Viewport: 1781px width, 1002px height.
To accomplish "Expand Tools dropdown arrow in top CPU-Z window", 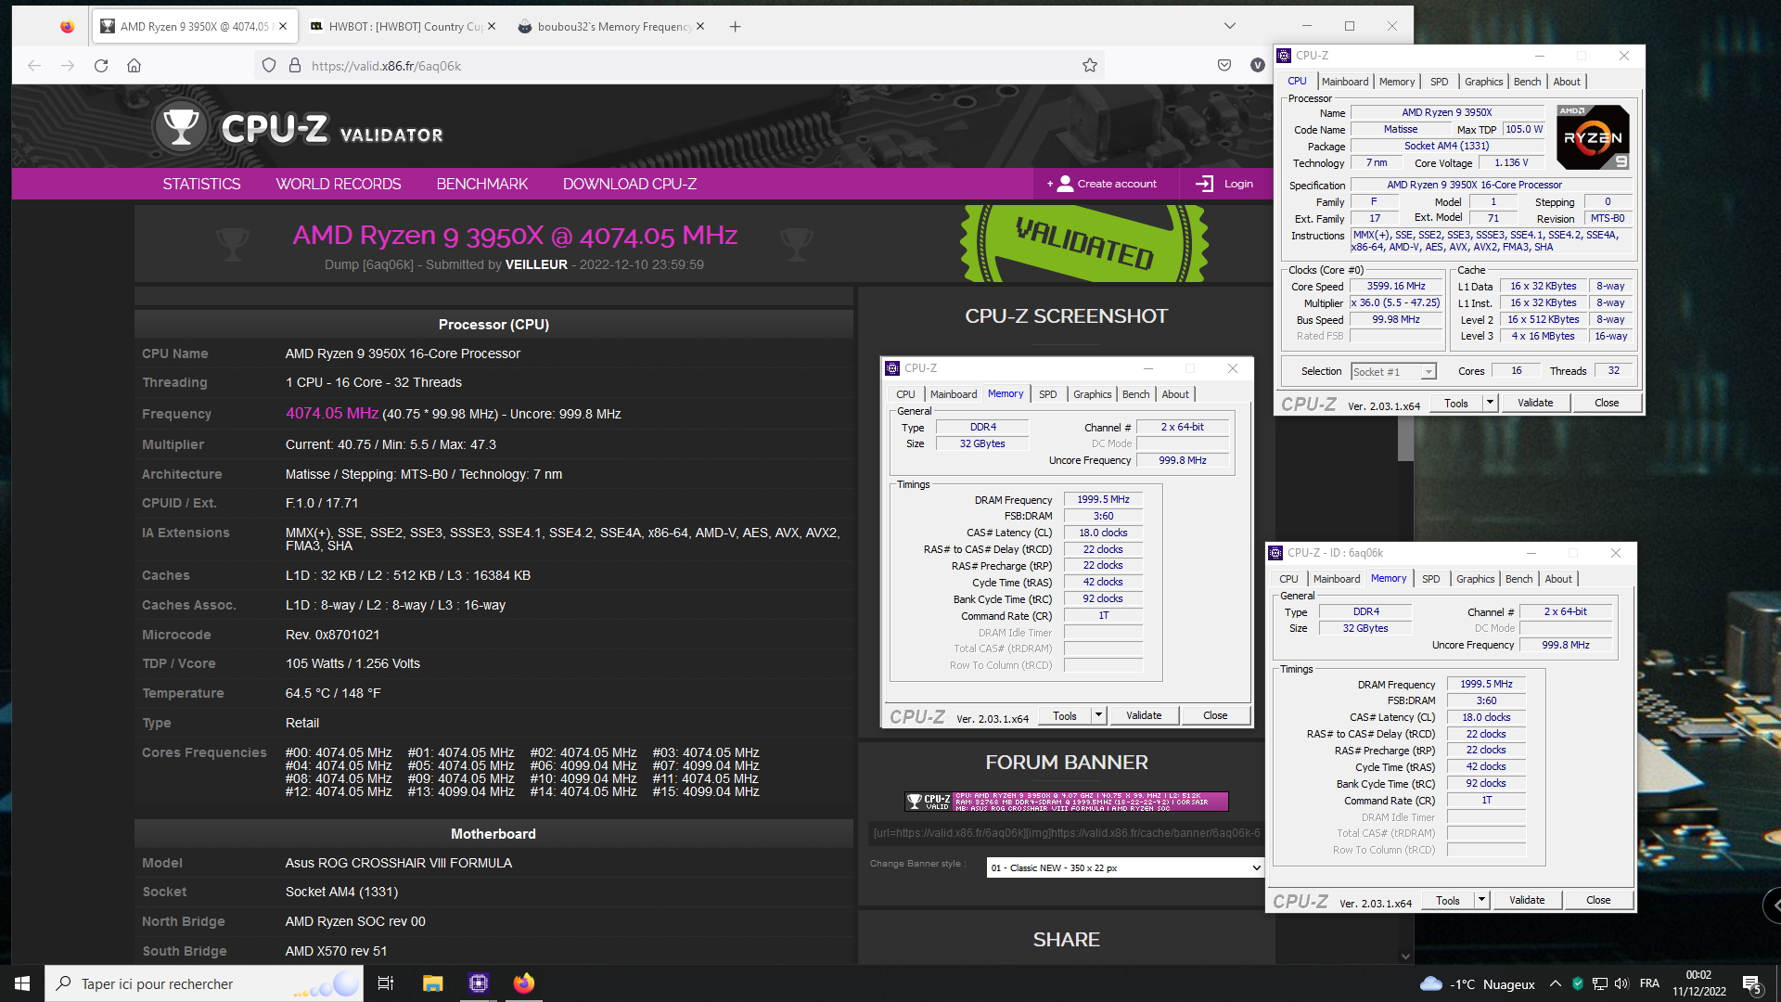I will (x=1490, y=403).
